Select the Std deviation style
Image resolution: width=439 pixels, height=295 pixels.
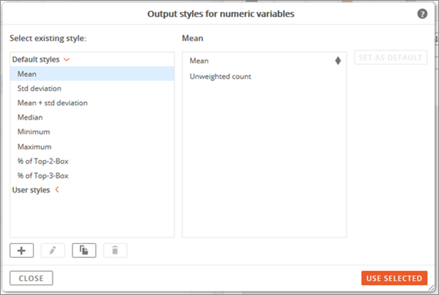coord(92,88)
